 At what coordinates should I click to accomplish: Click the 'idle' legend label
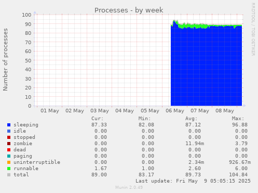[20, 131]
